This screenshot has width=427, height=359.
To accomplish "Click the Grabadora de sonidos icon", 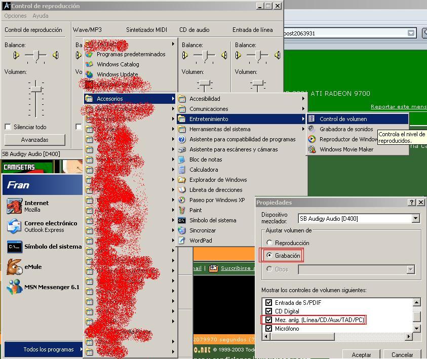I will (312, 129).
